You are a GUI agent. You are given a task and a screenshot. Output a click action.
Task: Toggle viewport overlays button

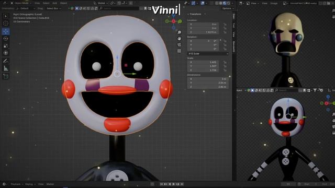[203, 3]
